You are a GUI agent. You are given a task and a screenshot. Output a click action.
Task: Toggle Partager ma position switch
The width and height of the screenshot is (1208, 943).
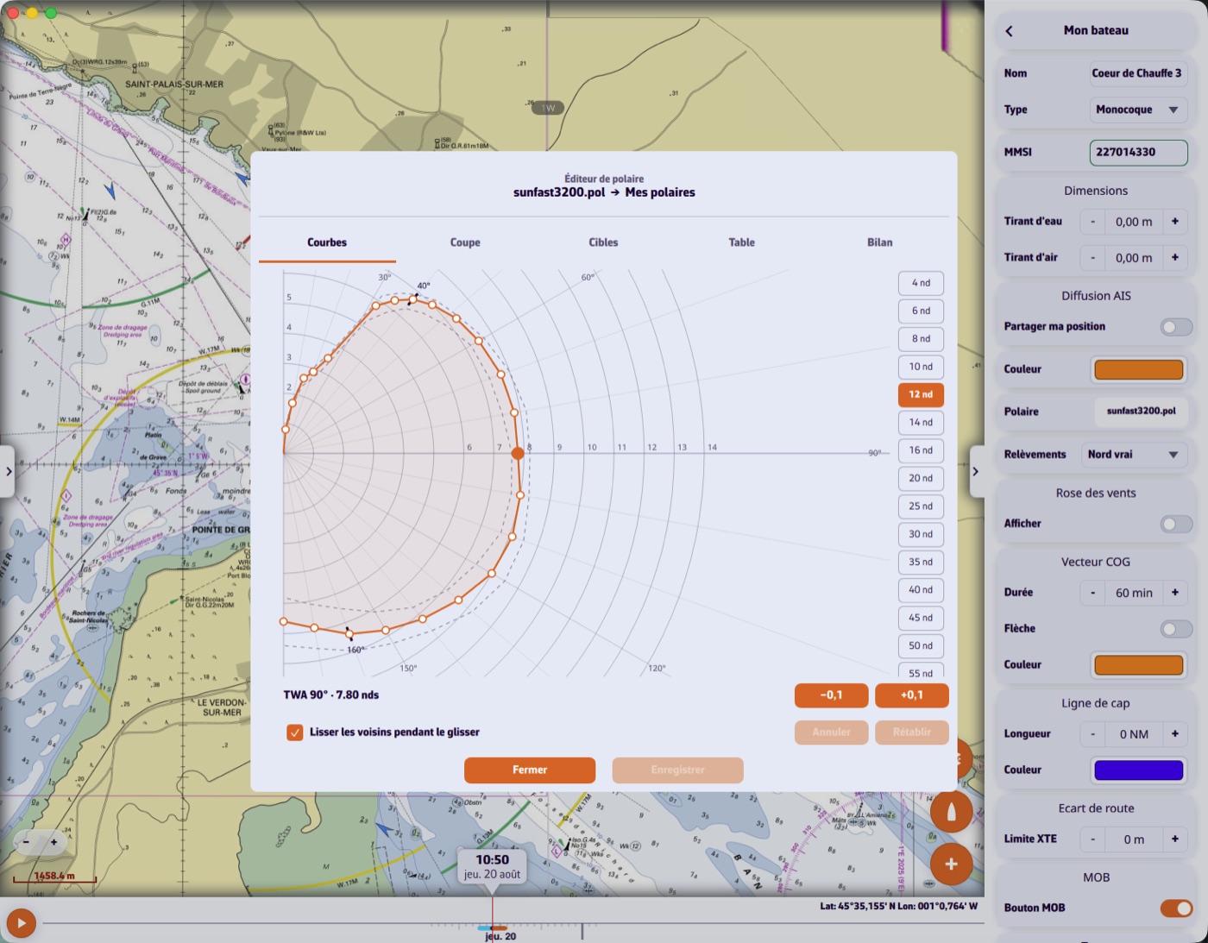tap(1176, 327)
